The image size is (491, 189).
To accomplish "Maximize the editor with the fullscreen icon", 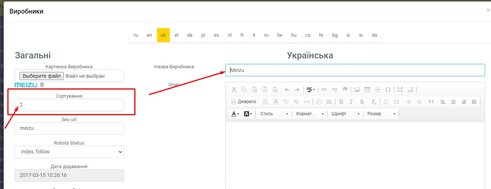I will (400, 90).
